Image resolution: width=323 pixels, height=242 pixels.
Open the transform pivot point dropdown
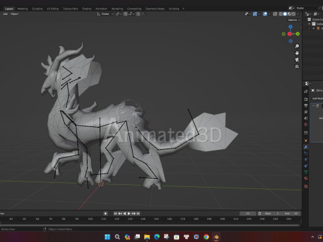[118, 14]
